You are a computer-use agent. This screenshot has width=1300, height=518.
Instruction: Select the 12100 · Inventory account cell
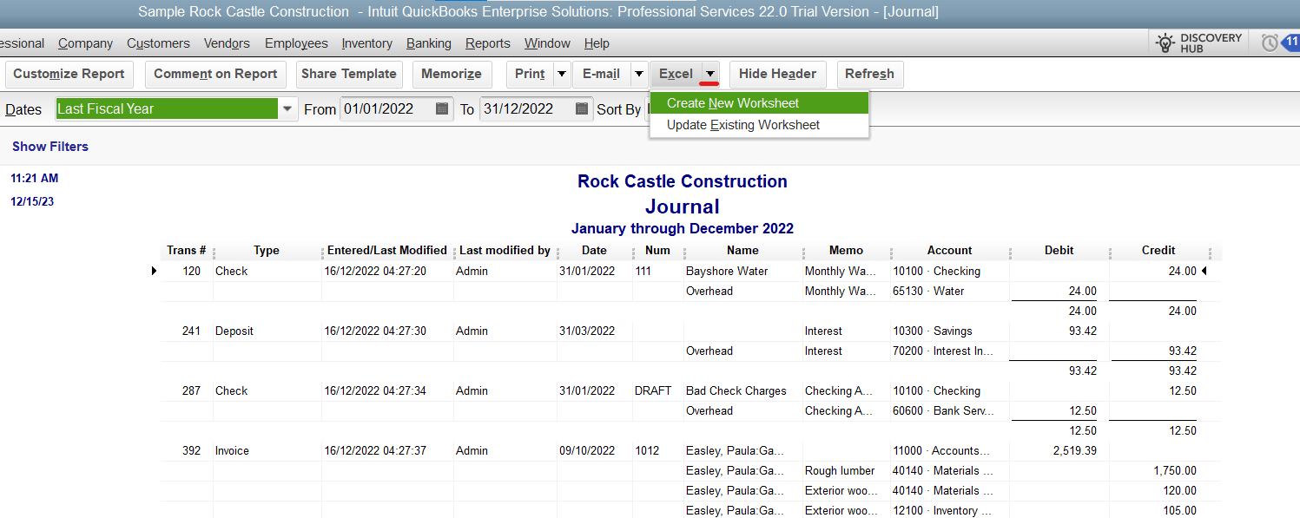click(x=941, y=511)
